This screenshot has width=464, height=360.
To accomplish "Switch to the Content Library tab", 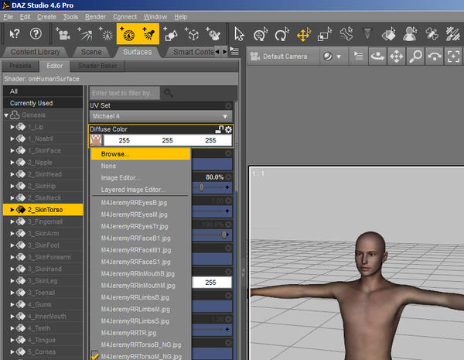I will click(35, 52).
